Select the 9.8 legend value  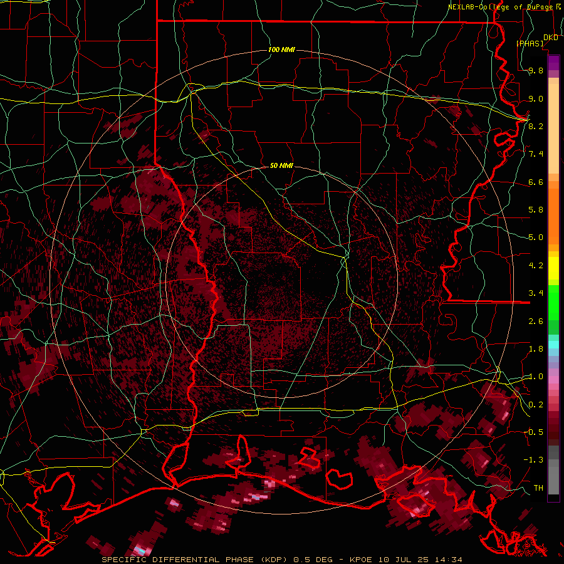536,70
